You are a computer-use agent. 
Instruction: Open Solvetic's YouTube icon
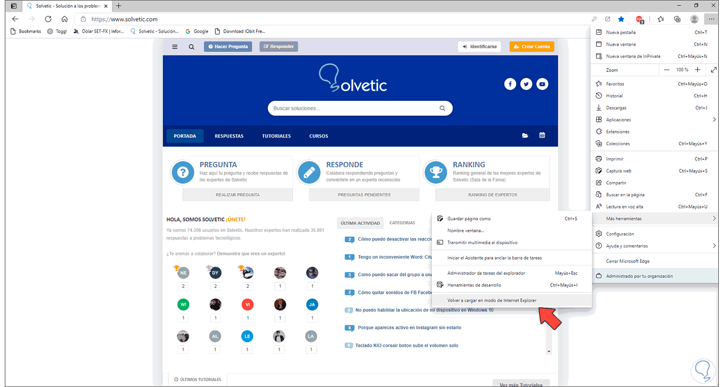click(x=543, y=84)
